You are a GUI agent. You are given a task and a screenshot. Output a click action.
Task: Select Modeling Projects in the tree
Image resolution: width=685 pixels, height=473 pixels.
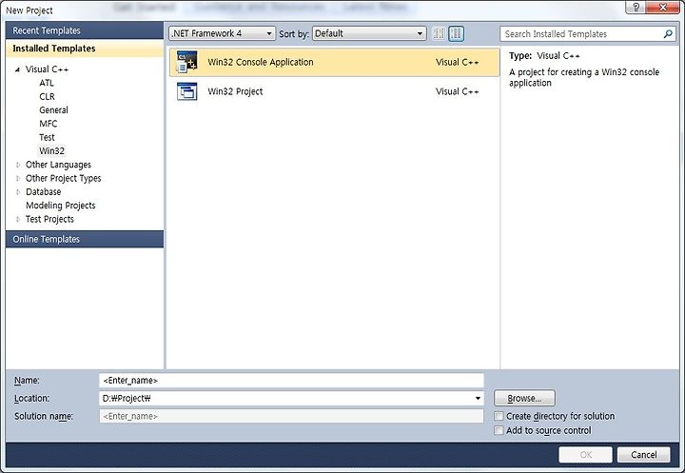coord(60,206)
